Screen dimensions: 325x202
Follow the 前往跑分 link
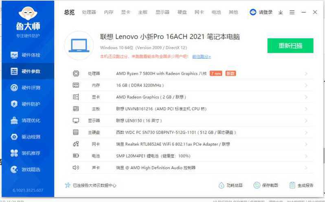[x=202, y=56]
